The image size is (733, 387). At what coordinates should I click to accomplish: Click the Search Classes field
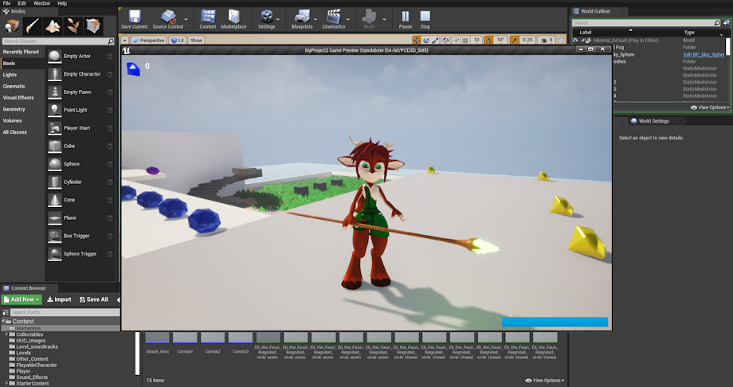[x=58, y=41]
